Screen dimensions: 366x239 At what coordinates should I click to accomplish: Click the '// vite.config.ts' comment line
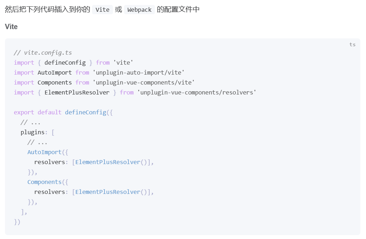pyautogui.click(x=43, y=53)
